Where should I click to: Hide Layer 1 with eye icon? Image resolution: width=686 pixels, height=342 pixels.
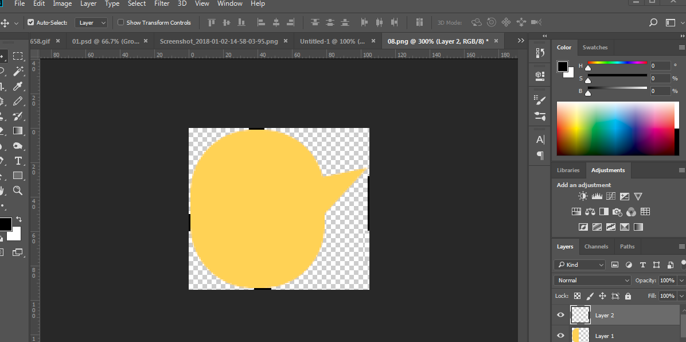pyautogui.click(x=561, y=336)
